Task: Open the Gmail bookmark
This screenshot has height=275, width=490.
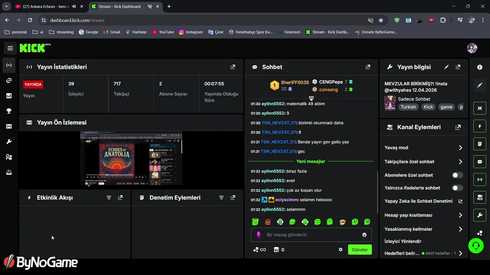Action: 112,32
